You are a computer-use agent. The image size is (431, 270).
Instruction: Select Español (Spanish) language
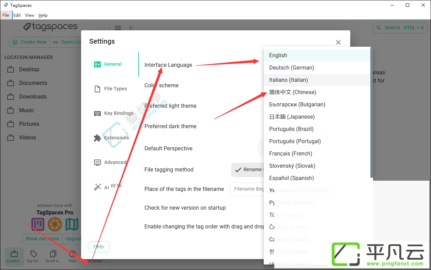317,178
